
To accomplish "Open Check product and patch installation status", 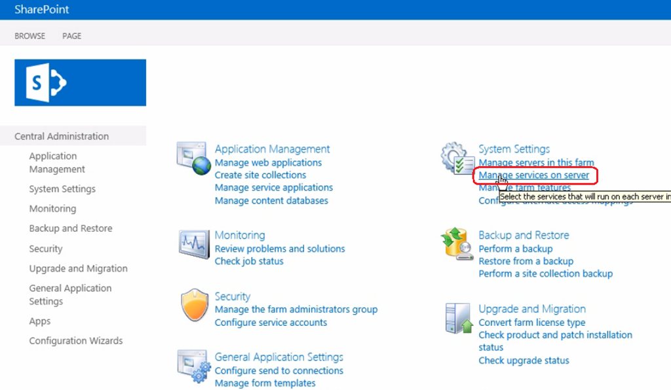I will [x=555, y=341].
